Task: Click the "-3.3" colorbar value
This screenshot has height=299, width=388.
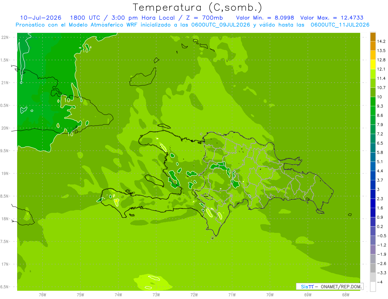Action: tap(381, 273)
